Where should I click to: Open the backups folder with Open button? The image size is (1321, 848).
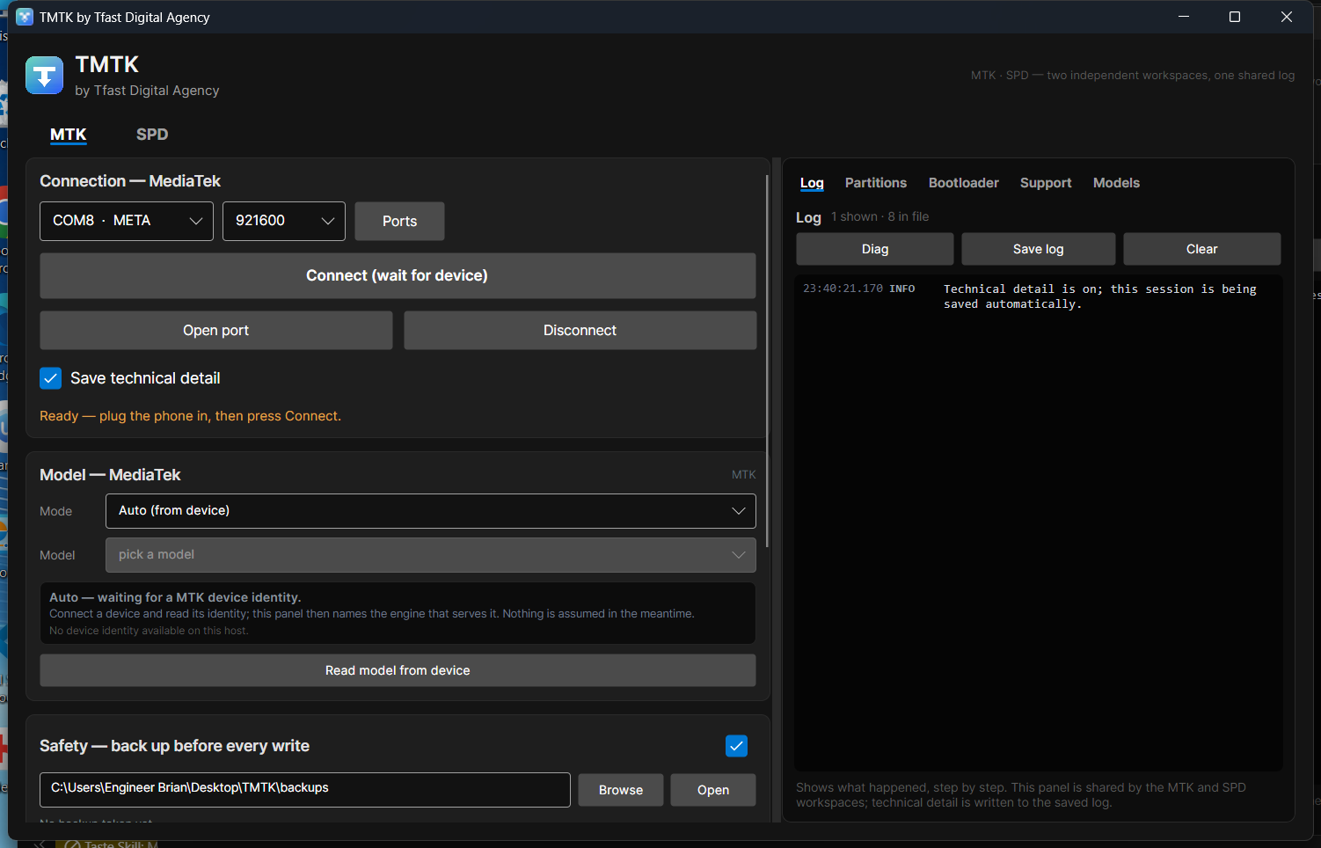click(x=713, y=790)
